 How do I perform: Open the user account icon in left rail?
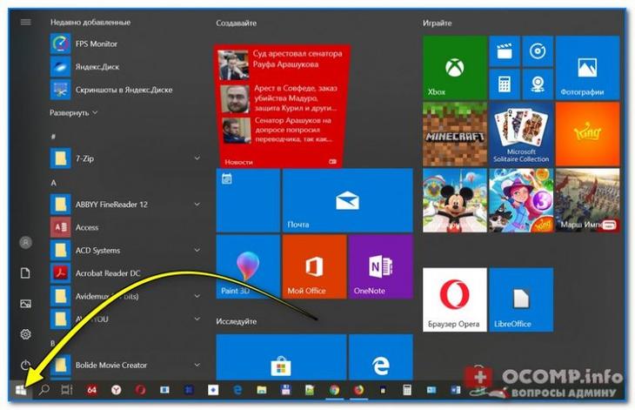point(25,243)
